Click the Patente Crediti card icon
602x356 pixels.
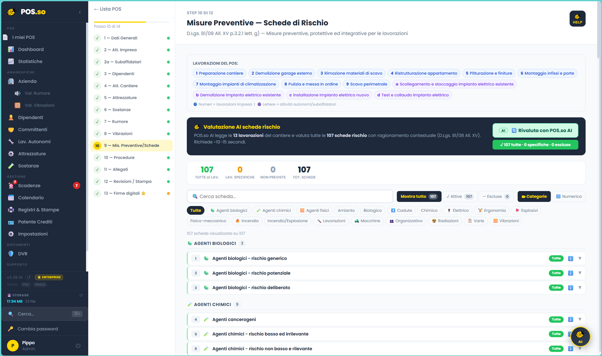click(x=11, y=222)
